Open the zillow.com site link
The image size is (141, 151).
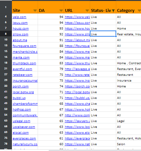[x=20, y=34]
